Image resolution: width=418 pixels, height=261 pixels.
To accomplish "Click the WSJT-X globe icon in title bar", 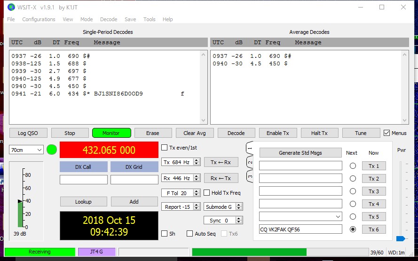I will (x=11, y=7).
